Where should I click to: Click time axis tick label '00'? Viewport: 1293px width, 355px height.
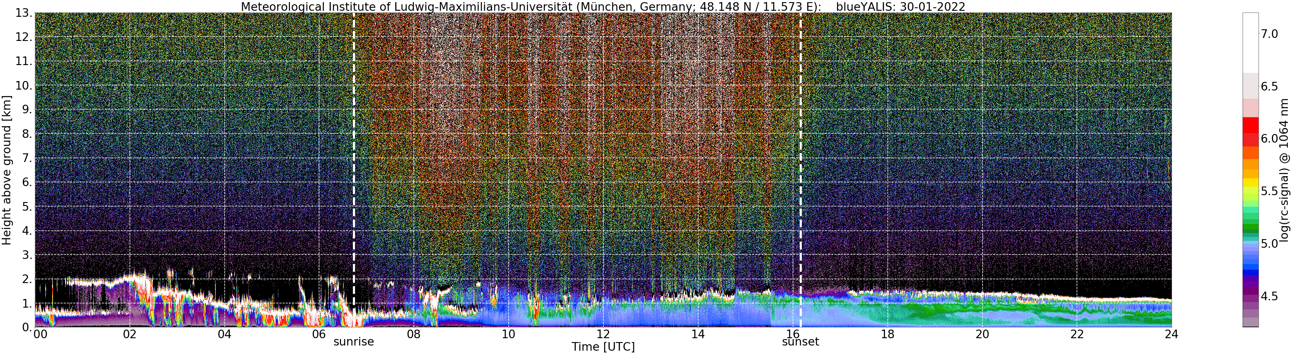[40, 334]
